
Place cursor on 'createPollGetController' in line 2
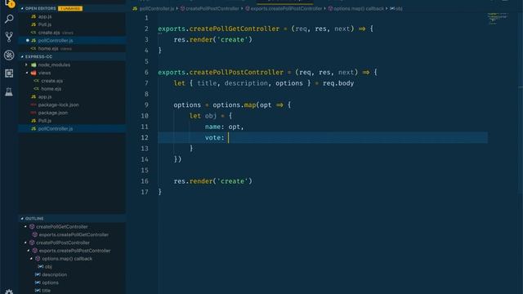(235, 29)
